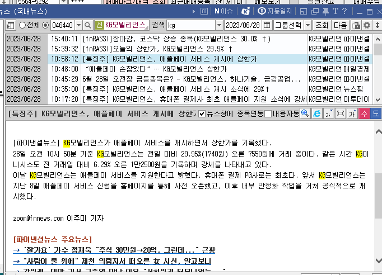Click the 15:40:11 time cell
The image size is (382, 275).
coord(64,39)
